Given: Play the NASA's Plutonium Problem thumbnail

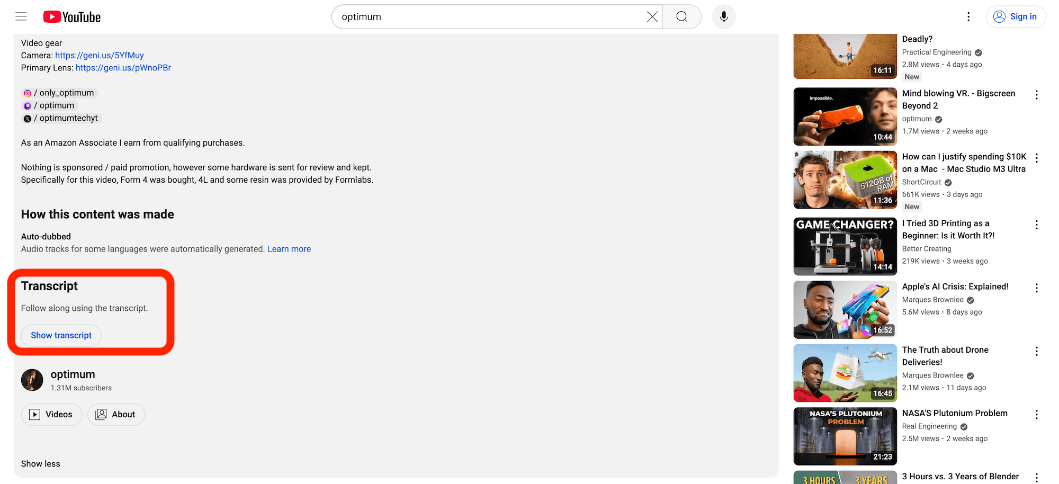Looking at the screenshot, I should coord(845,436).
